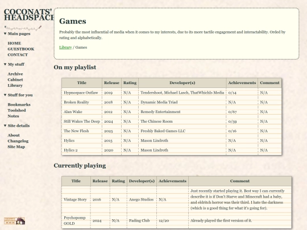
Task: Open the Notes page
Action: click(x=13, y=116)
